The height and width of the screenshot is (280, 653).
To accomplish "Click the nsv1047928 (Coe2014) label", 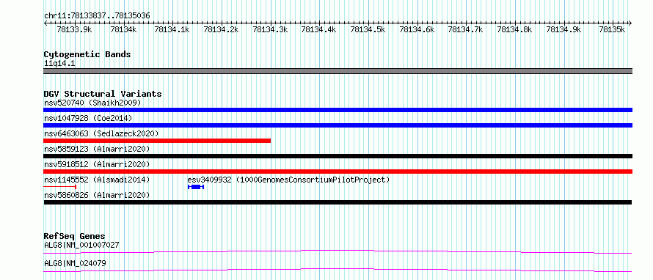I will click(88, 118).
